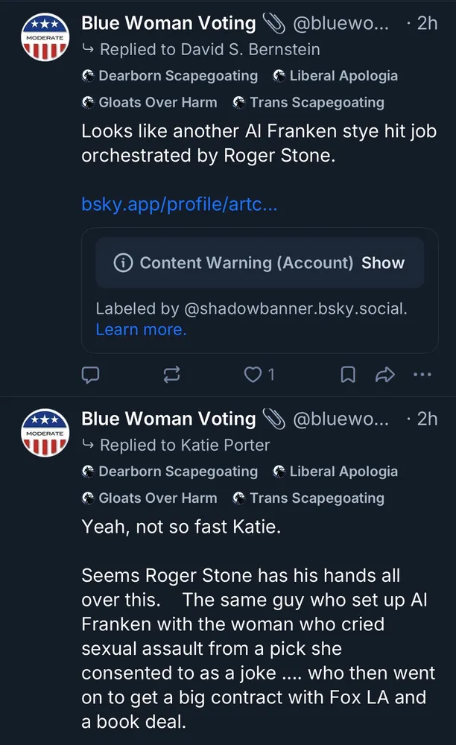The height and width of the screenshot is (745, 456).
Task: Open the three-dot more options menu
Action: pyautogui.click(x=422, y=375)
